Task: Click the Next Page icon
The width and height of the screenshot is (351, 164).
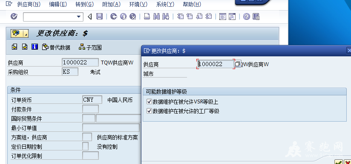Action: click(x=199, y=17)
